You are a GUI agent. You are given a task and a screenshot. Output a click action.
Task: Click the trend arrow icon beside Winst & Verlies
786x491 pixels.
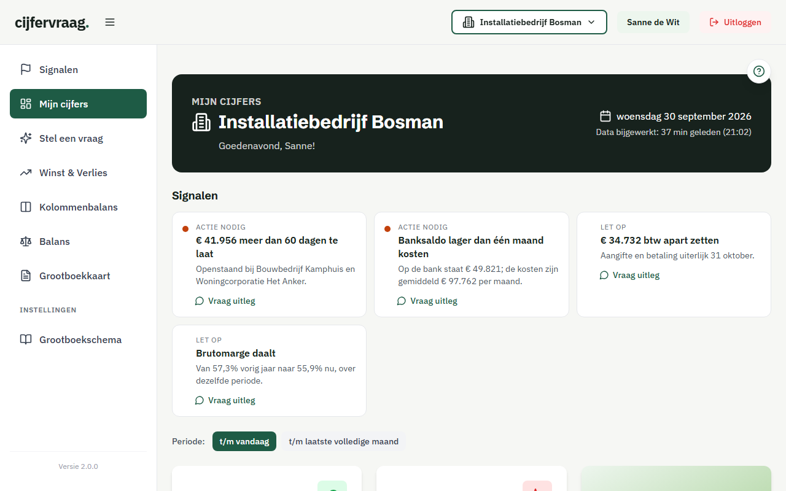[x=26, y=172]
